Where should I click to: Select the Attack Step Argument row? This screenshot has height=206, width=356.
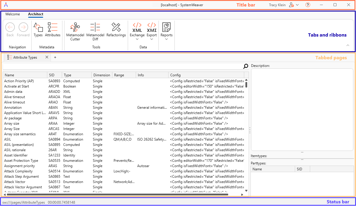pos(124,177)
